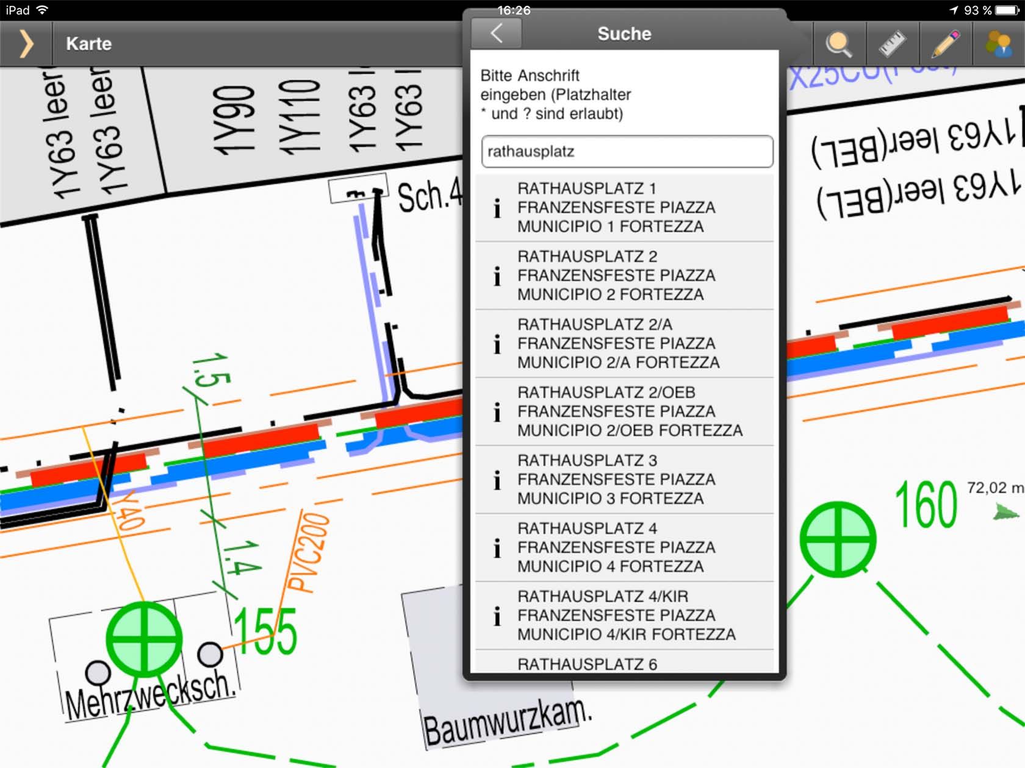Open the users icon in toolbar

(x=999, y=44)
